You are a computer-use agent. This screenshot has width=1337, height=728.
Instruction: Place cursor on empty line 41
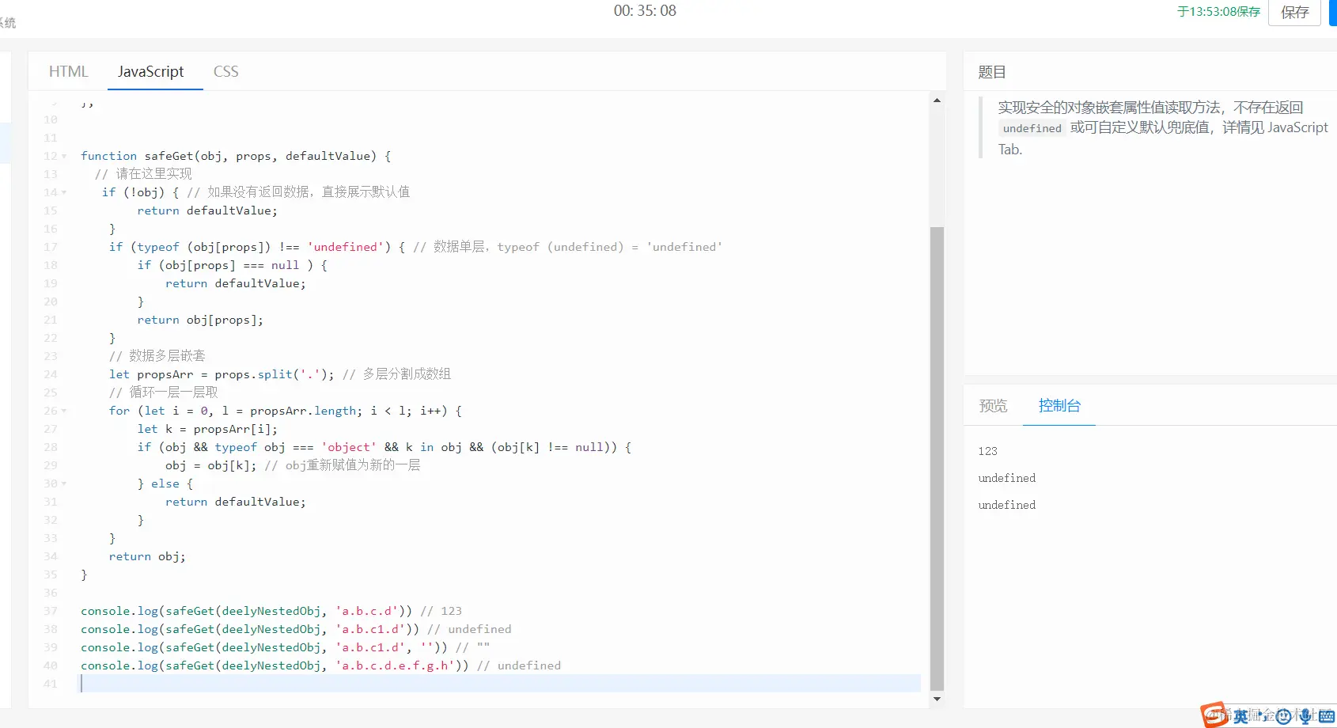(x=500, y=684)
